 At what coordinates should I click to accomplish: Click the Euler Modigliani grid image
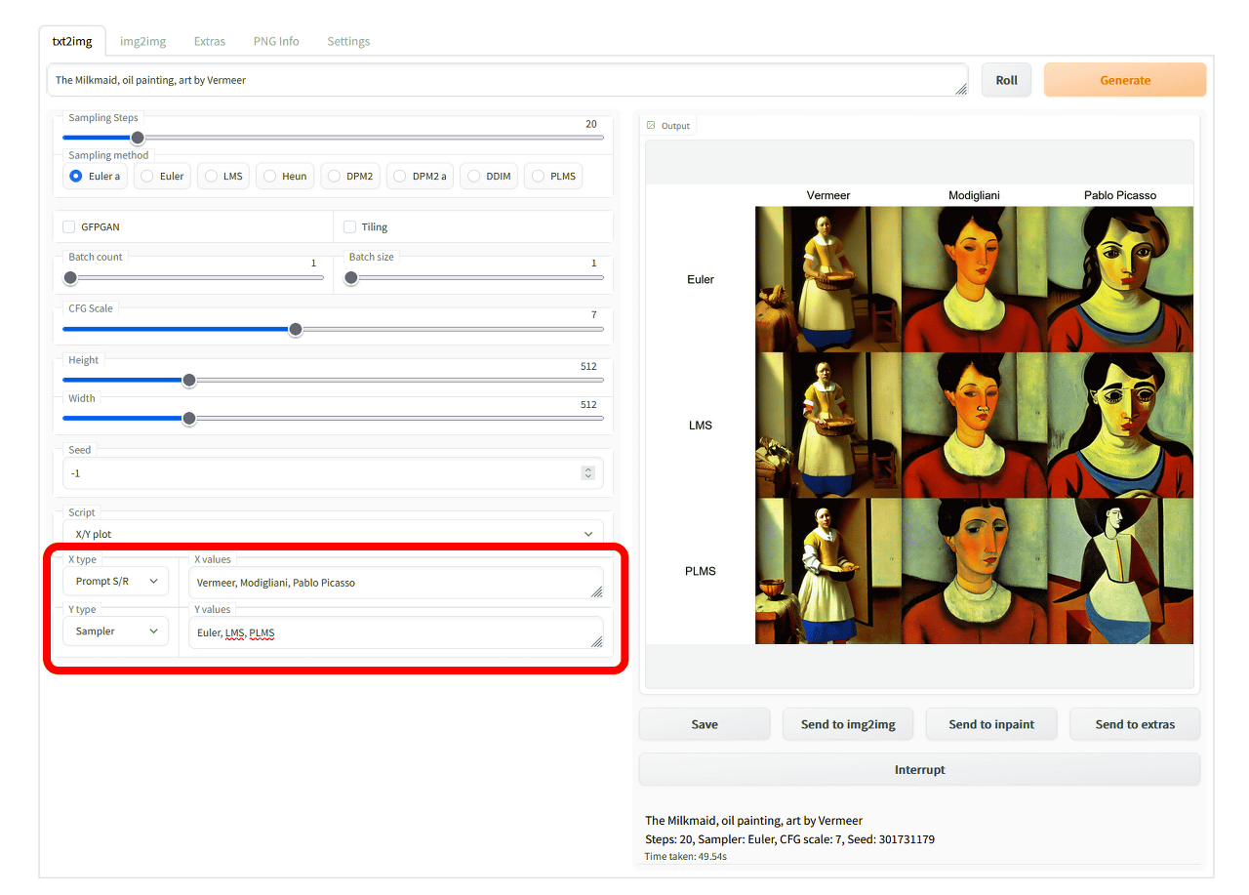[x=974, y=279]
